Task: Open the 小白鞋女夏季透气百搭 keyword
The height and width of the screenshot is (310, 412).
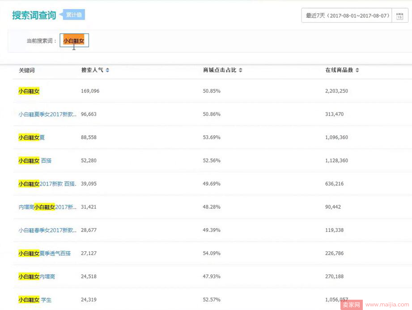Action: coord(44,254)
